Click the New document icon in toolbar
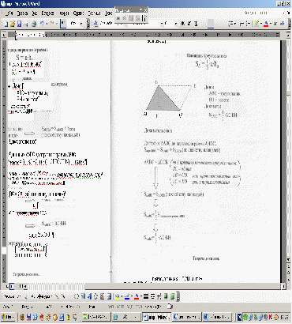292x324 pixels. click(x=6, y=24)
